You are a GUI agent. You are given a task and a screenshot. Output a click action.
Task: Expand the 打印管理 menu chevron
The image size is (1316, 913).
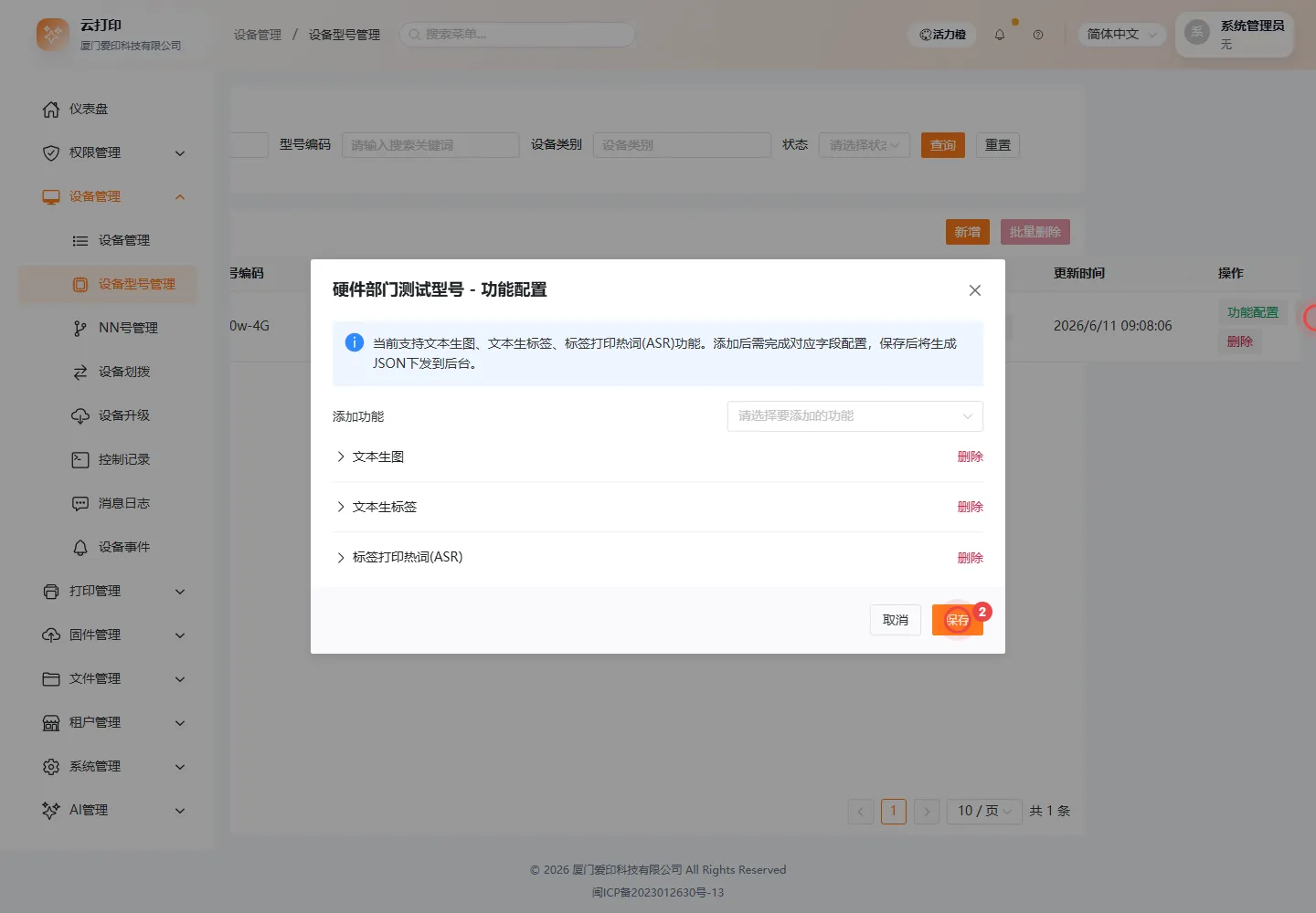click(180, 592)
